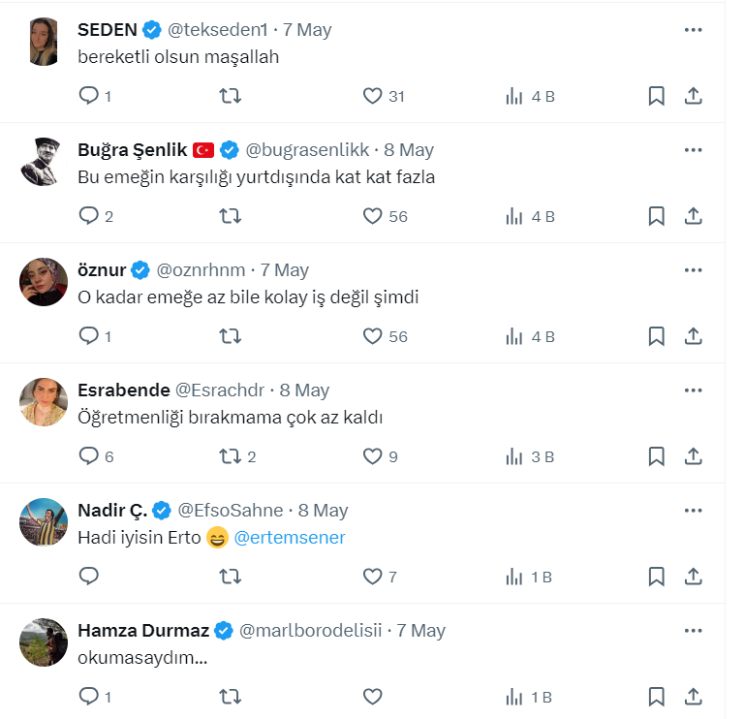Open the @ertemsener mention link
The image size is (745, 719).
290,538
